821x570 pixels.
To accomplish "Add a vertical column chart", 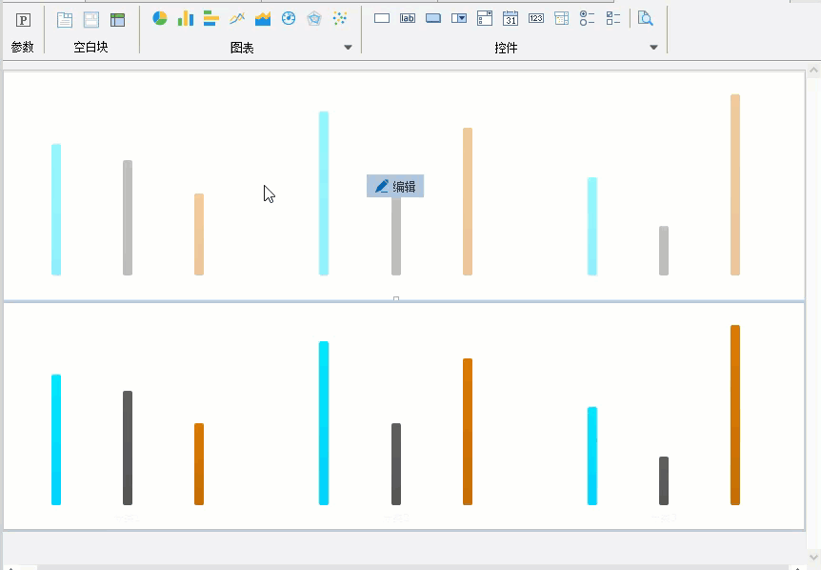I will pos(186,18).
